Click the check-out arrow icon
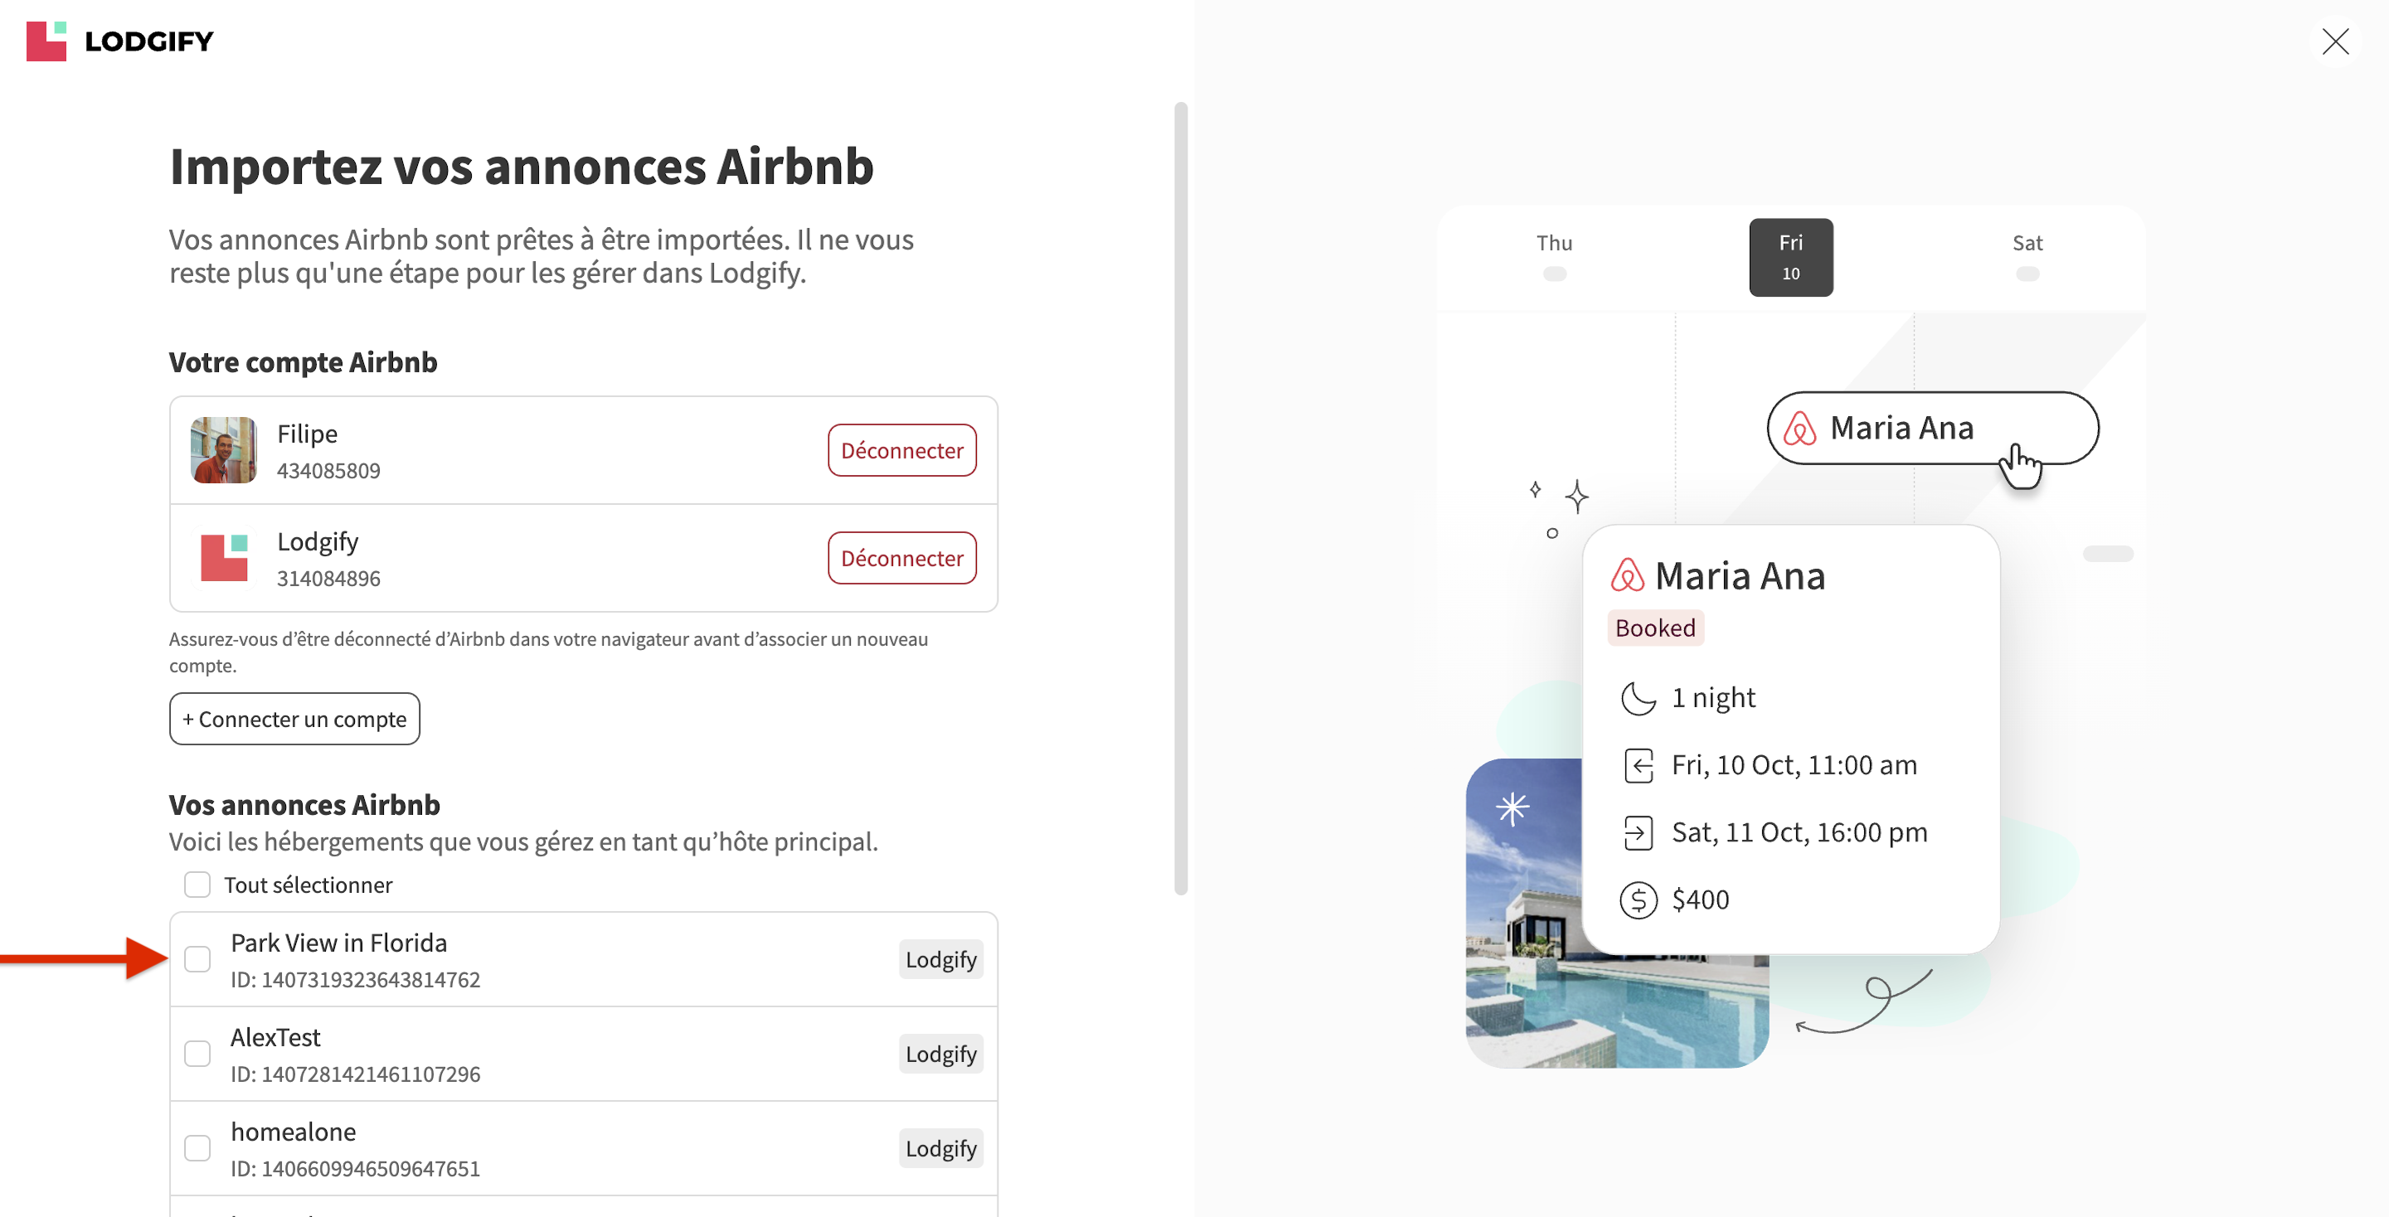2389x1217 pixels. (x=1638, y=833)
